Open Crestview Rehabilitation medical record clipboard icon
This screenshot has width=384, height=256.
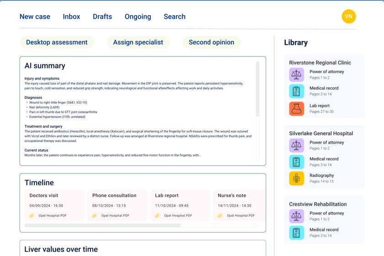point(296,233)
